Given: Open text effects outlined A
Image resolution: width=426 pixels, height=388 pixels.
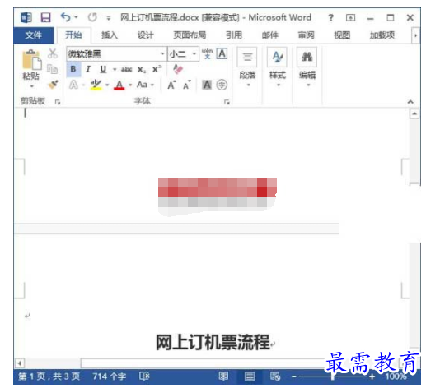Looking at the screenshot, I should [73, 85].
